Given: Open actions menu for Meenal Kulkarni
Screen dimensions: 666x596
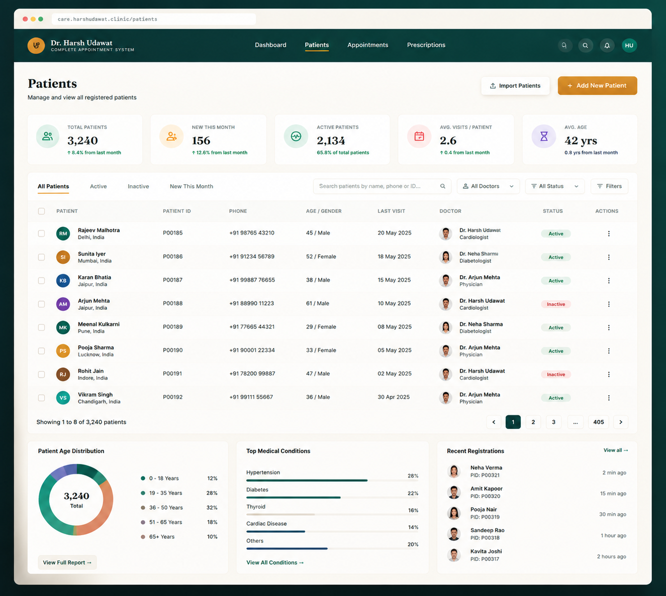Looking at the screenshot, I should 609,327.
